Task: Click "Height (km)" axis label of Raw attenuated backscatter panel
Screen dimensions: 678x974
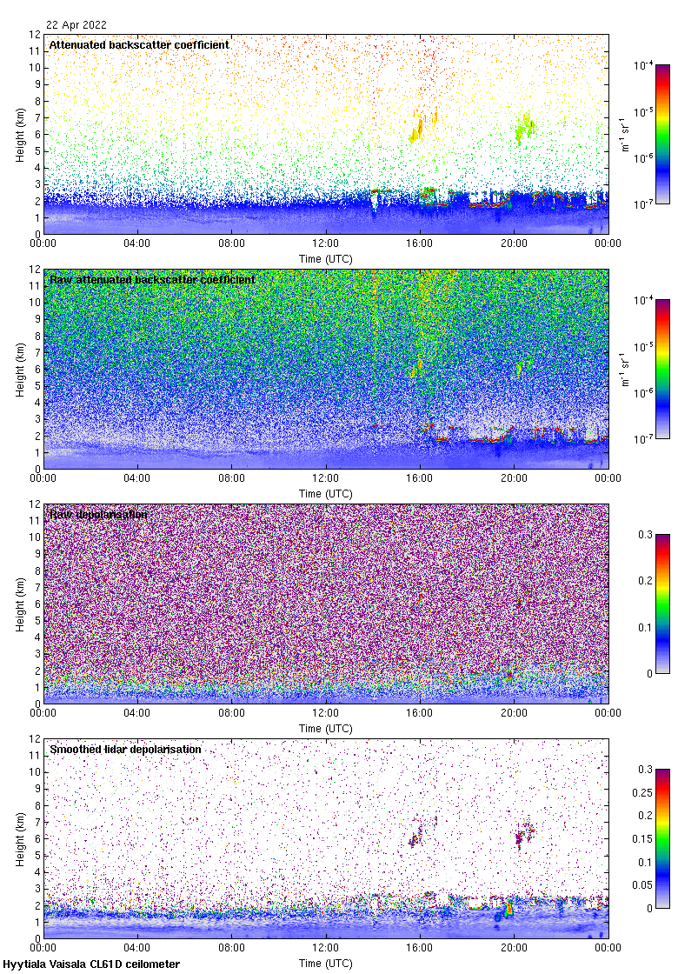Action: [21, 370]
